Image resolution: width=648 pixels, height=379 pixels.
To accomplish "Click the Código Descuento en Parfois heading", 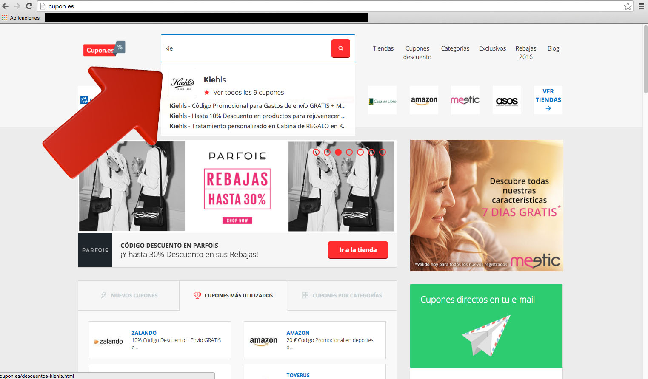I will 169,246.
